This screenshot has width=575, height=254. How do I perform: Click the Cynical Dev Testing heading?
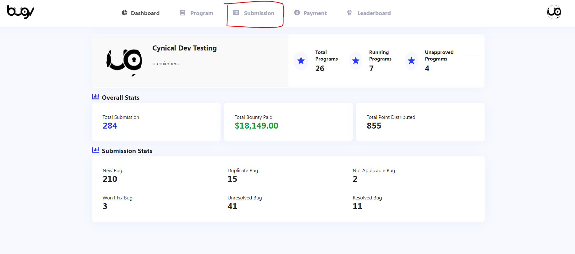(x=185, y=48)
